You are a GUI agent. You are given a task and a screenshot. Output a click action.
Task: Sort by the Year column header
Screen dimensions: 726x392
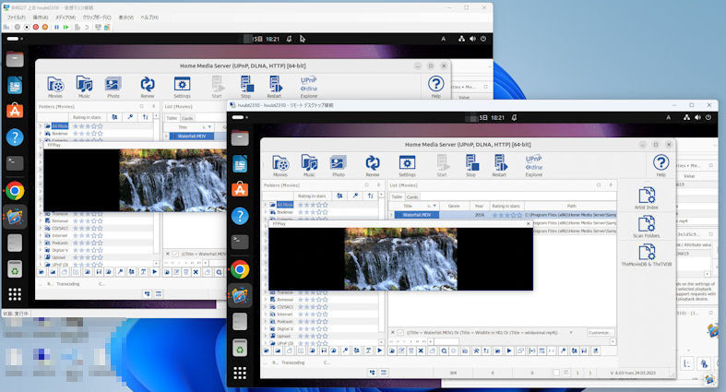[479, 206]
